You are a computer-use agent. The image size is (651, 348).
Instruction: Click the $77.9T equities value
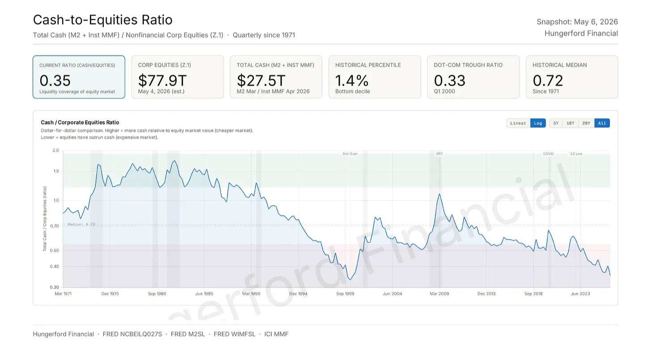tap(162, 80)
